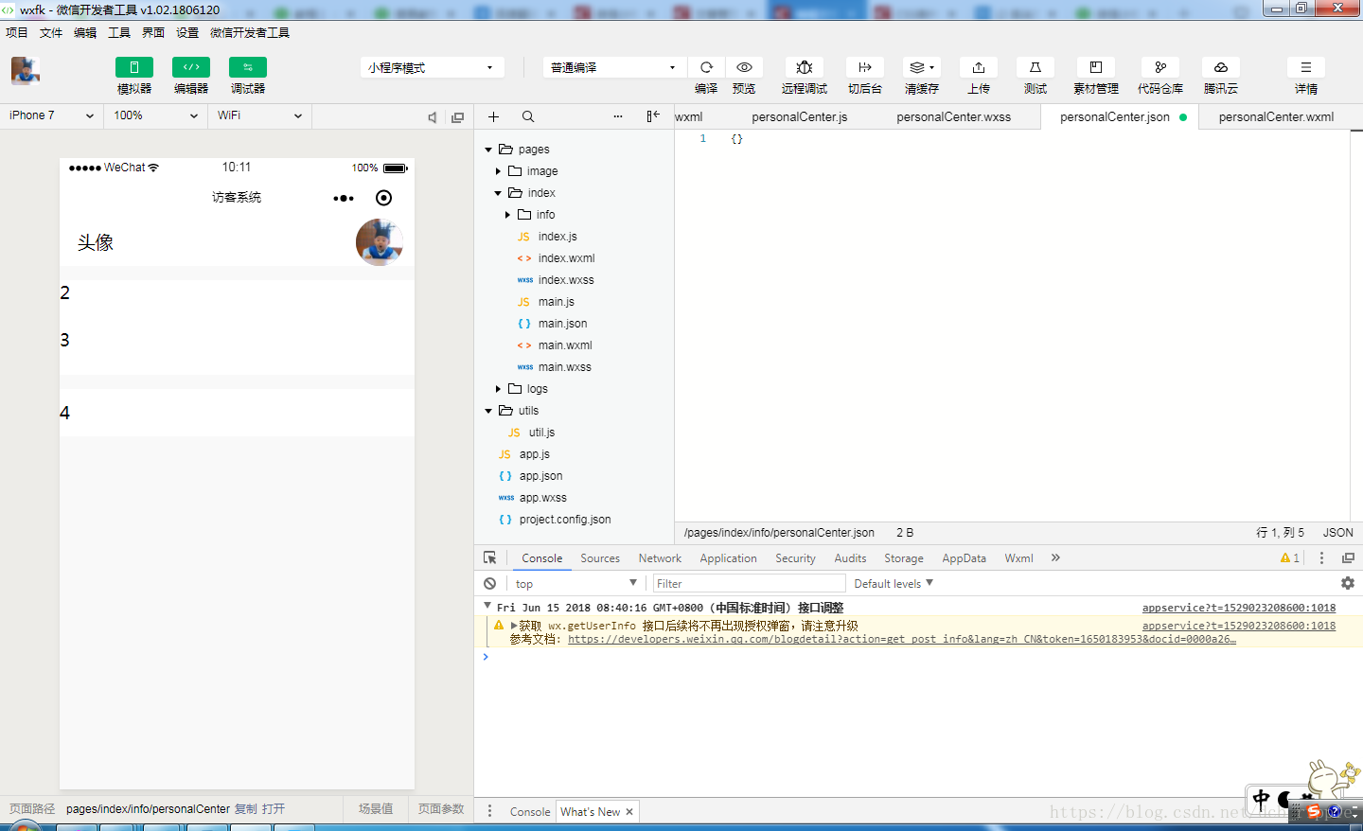Click the inspect element picker icon

tap(490, 558)
